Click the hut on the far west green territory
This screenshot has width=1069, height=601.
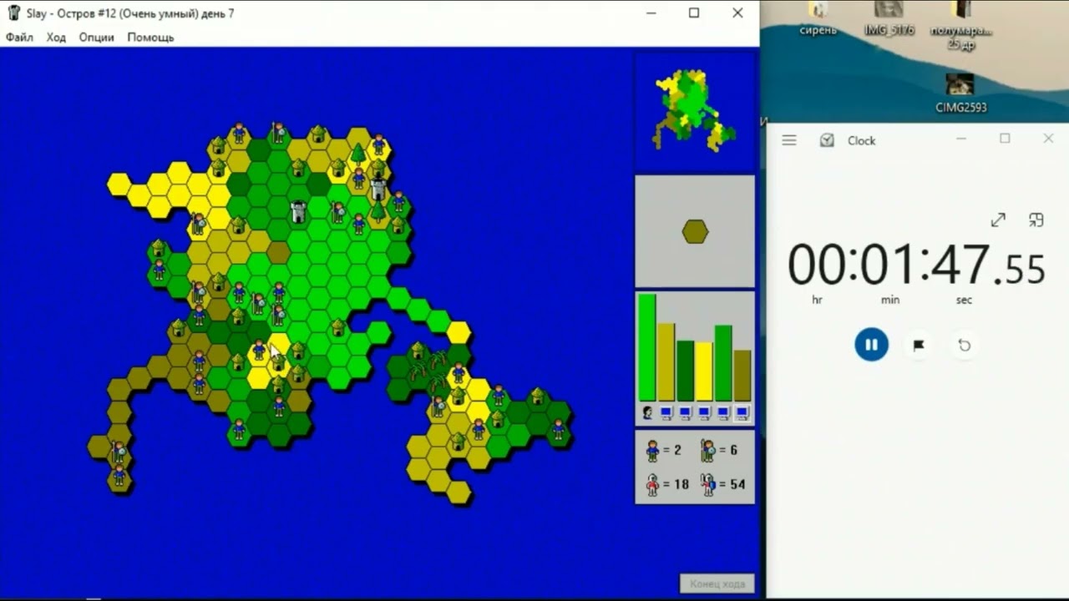click(159, 248)
